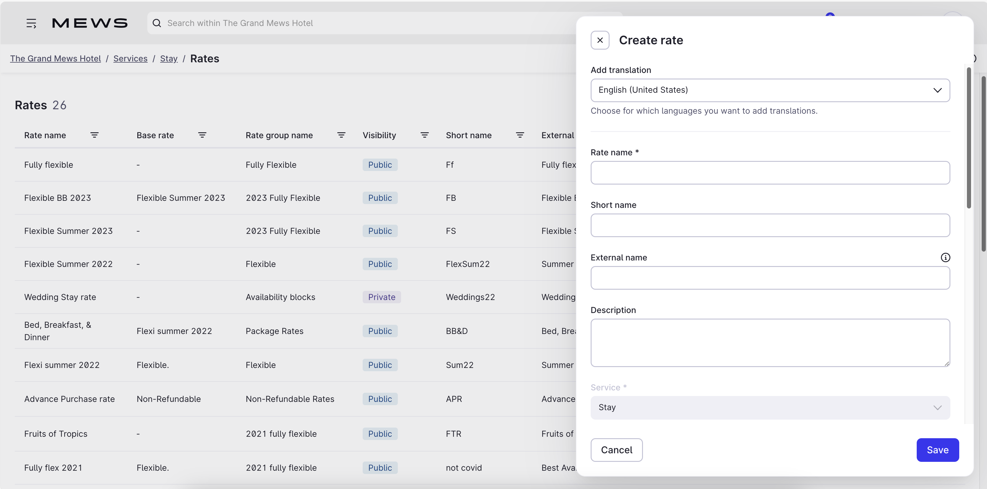Viewport: 987px width, 489px height.
Task: Save the new rate
Action: tap(938, 450)
